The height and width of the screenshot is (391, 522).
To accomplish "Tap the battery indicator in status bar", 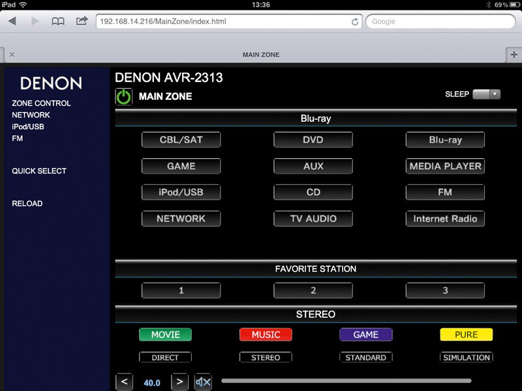I will coord(515,5).
